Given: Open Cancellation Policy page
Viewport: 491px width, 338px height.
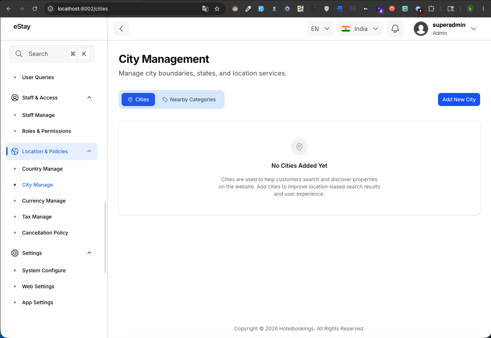Looking at the screenshot, I should point(45,233).
